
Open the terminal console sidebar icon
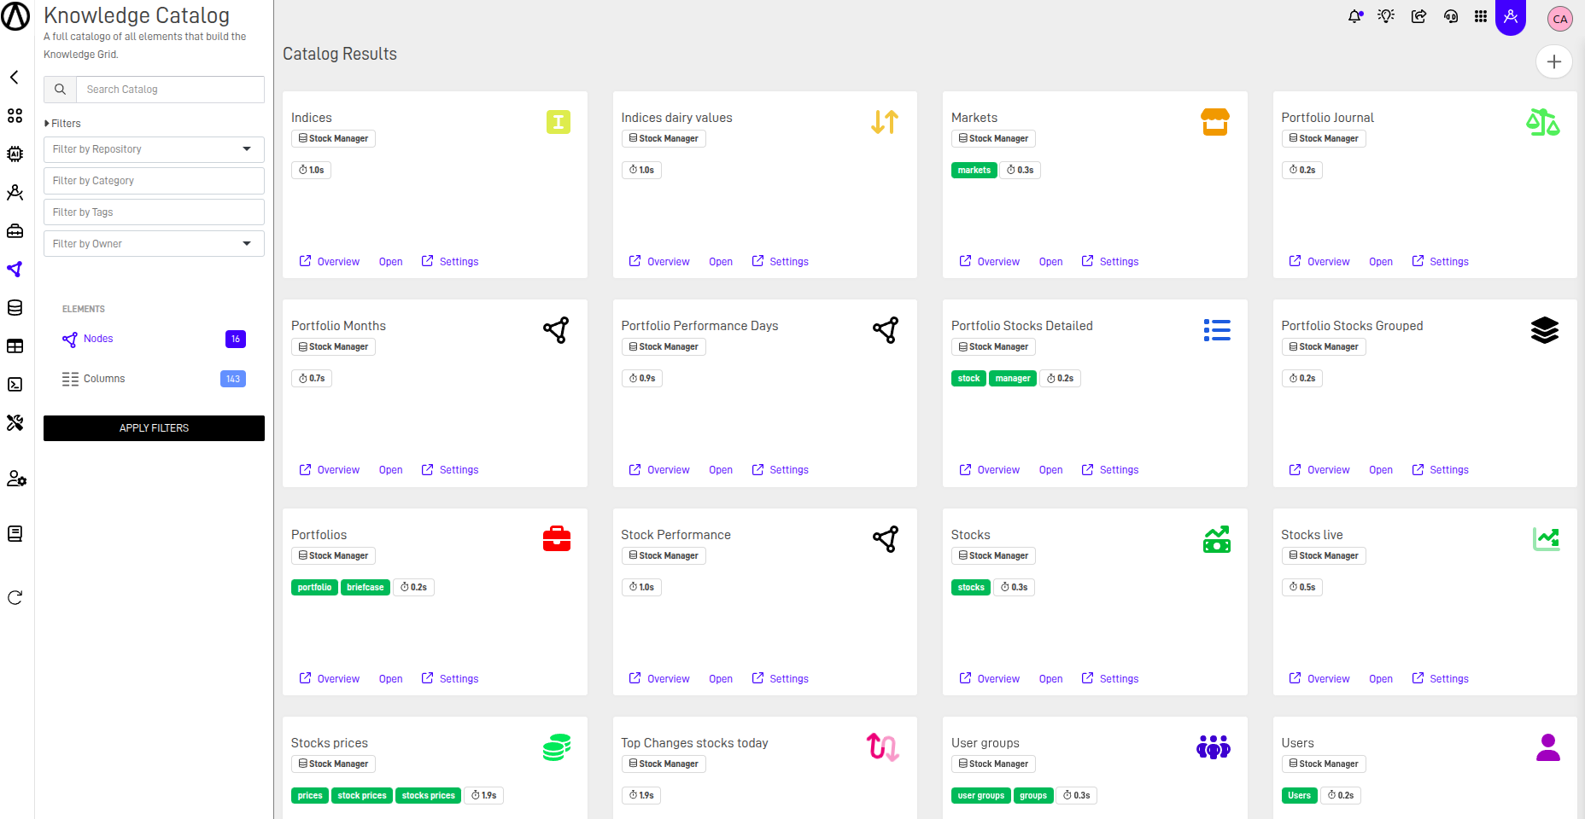click(15, 384)
